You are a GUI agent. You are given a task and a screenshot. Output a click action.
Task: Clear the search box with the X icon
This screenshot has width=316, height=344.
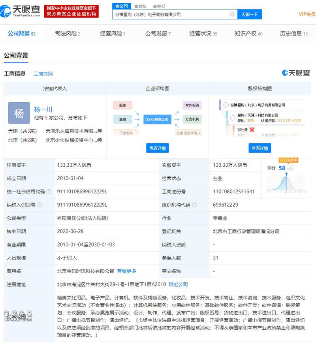pos(232,14)
